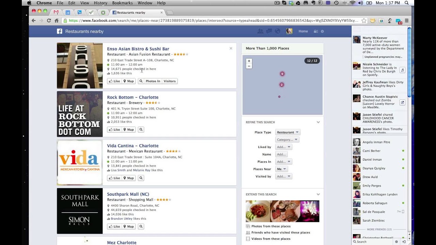
Task: Click the Name filter input field
Action: coord(281,154)
